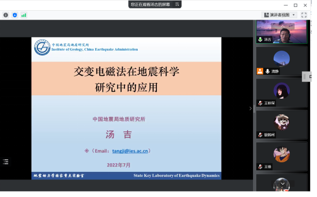Open the slide outline list icon
The height and width of the screenshot is (197, 317).
click(x=6, y=162)
